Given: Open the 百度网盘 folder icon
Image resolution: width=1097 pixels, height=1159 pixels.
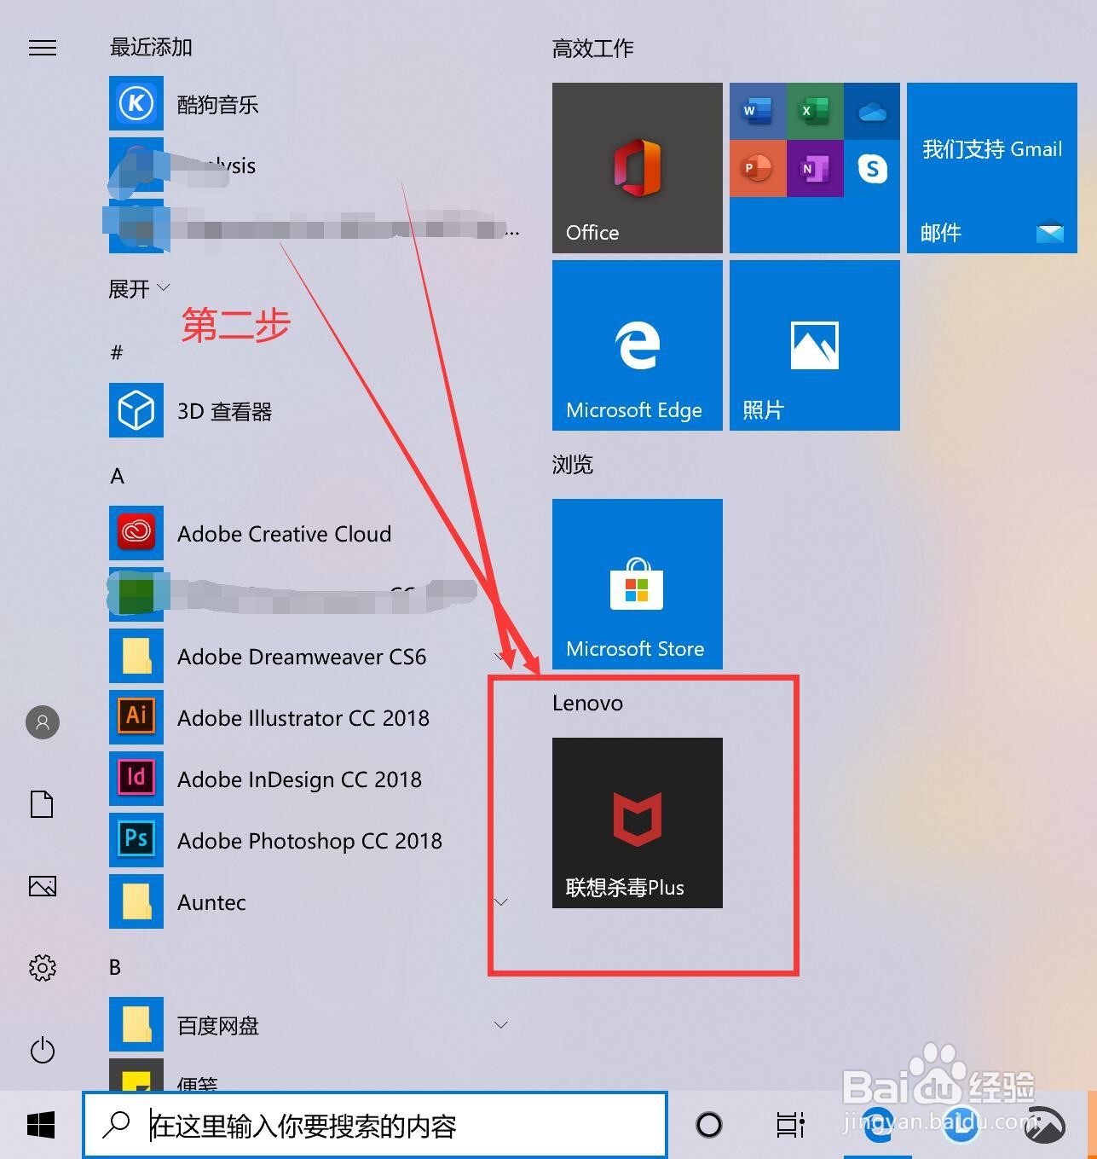Looking at the screenshot, I should click(x=136, y=1024).
